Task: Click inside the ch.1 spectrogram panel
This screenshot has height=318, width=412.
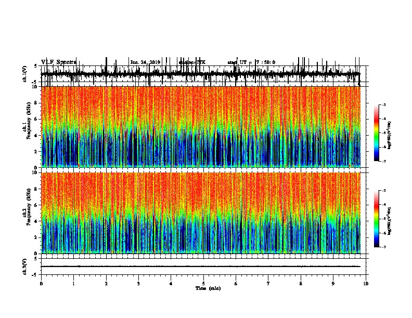Action: tap(200, 127)
